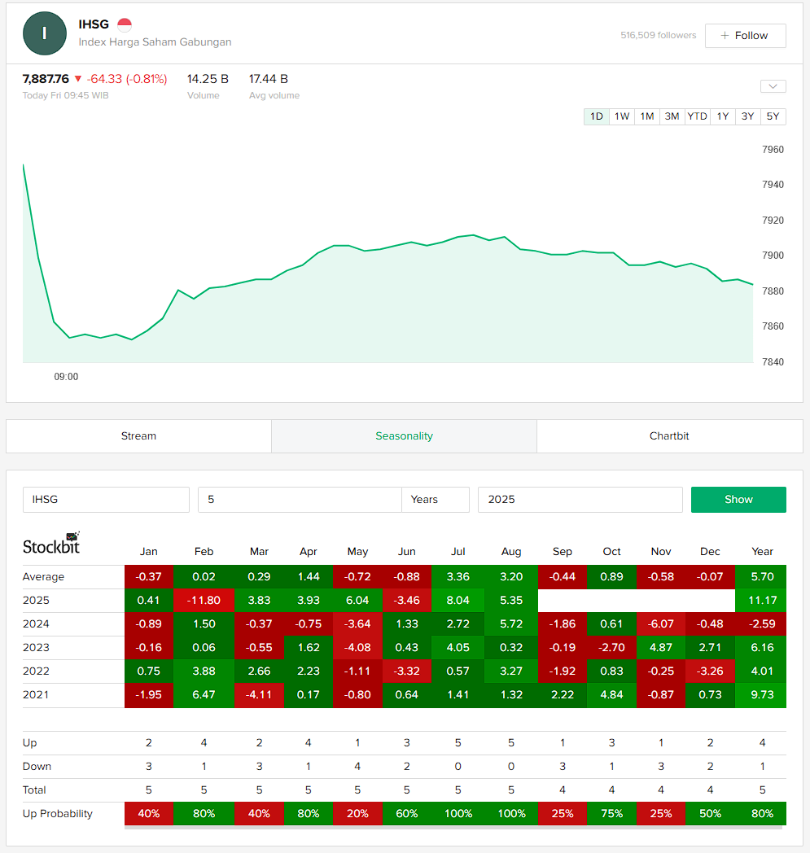Click the Jan column header
810x853 pixels.
pos(148,552)
